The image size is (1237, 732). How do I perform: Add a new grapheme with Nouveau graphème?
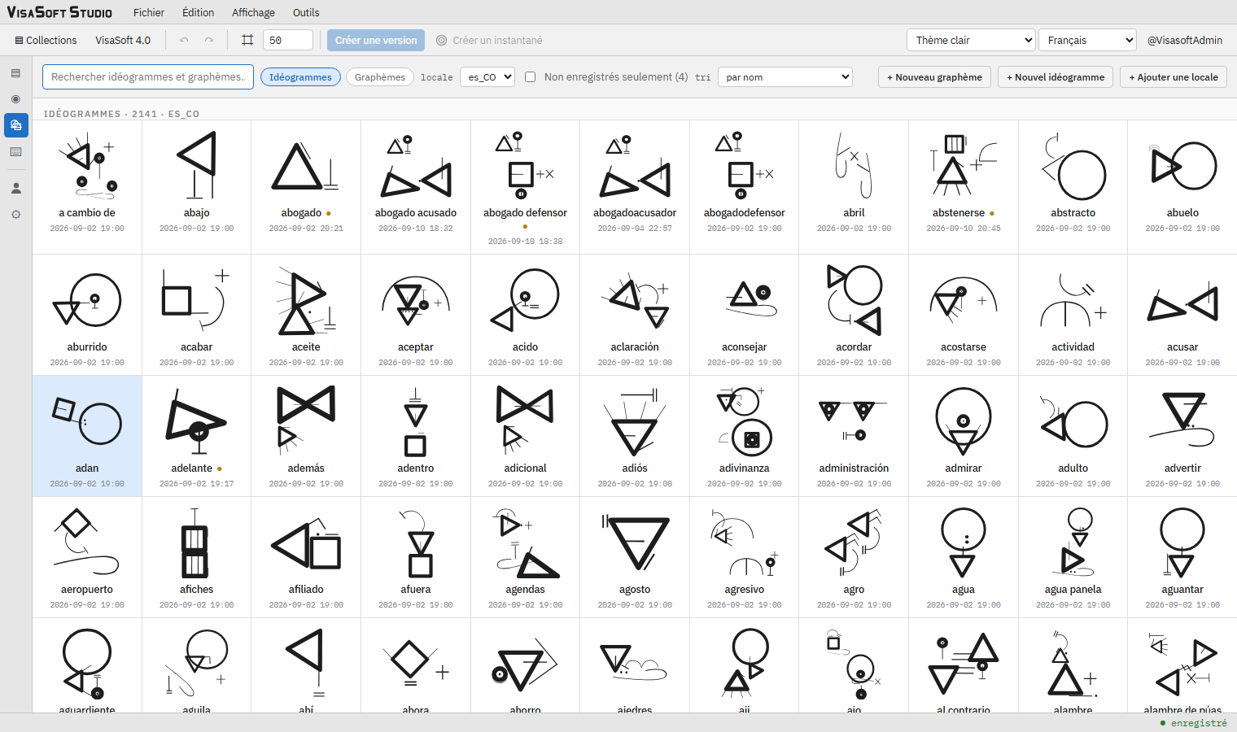point(934,77)
